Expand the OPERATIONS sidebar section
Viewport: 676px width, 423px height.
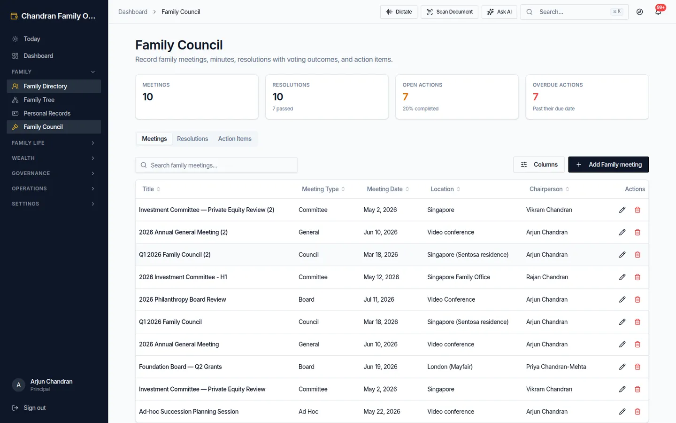pyautogui.click(x=54, y=188)
